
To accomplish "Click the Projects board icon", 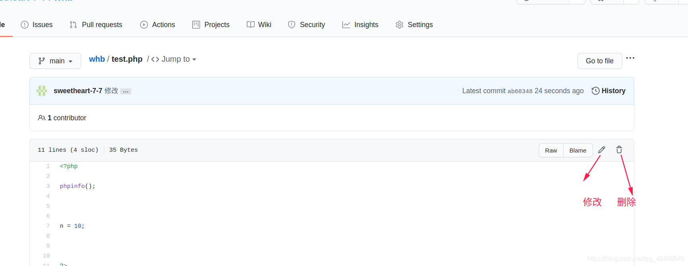I will pos(196,25).
